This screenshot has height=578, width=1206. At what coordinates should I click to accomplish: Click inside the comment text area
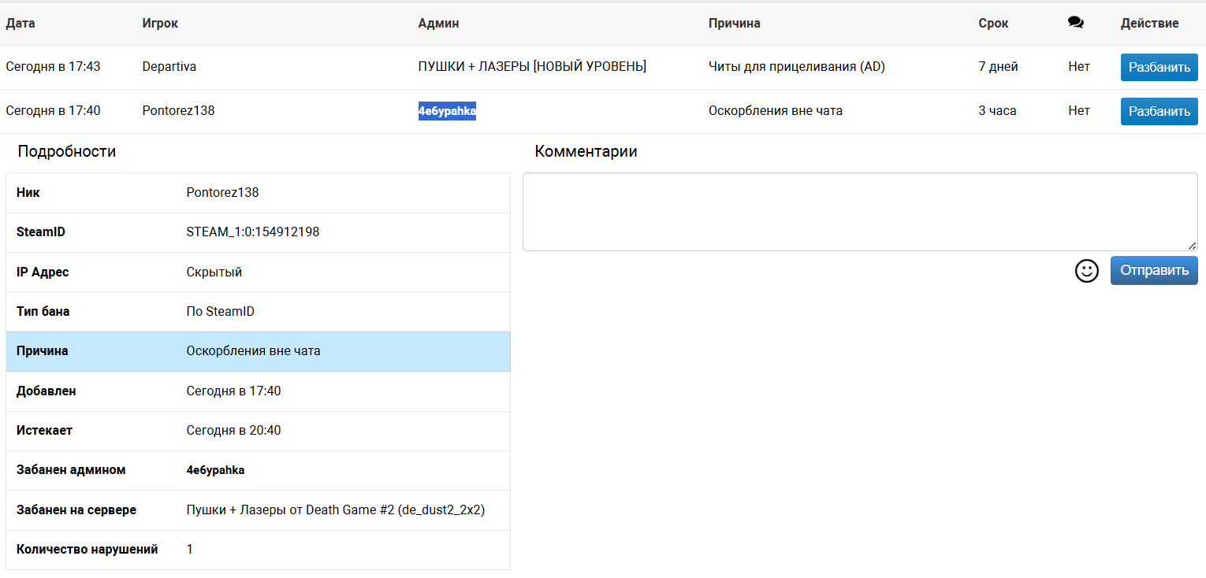(859, 212)
